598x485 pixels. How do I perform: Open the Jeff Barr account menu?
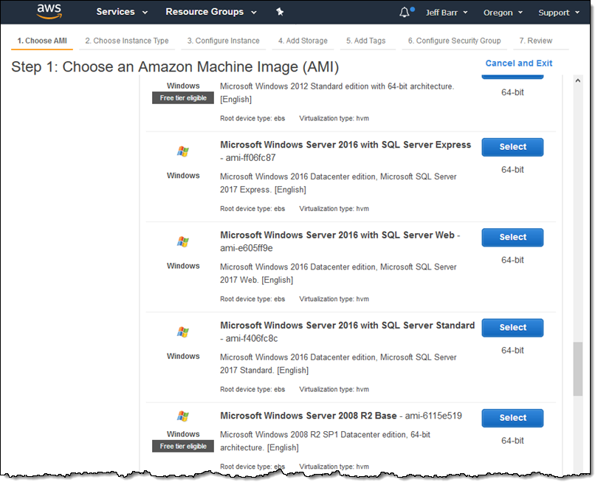click(x=447, y=13)
